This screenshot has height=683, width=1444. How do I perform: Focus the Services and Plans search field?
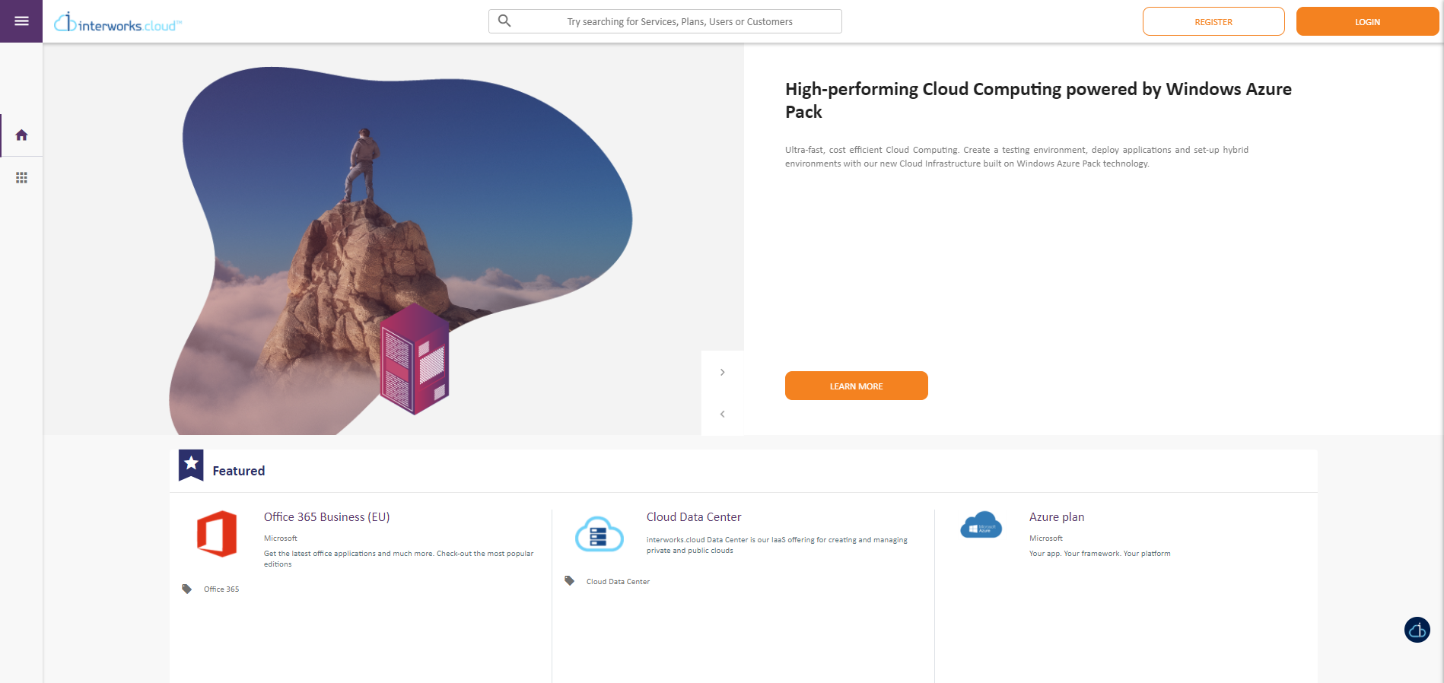click(665, 21)
